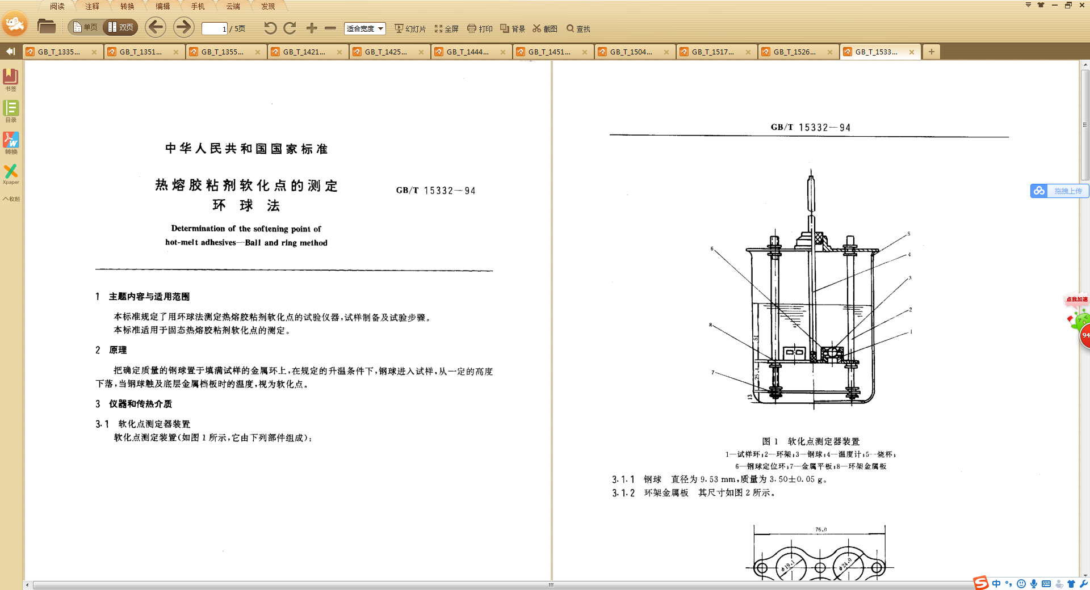Screen dimensions: 1090x590
Task: Open the 适合宽度 zoom dropdown
Action: point(364,28)
